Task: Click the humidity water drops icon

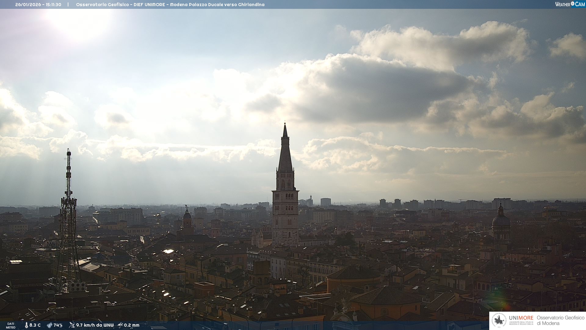Action: coord(49,325)
